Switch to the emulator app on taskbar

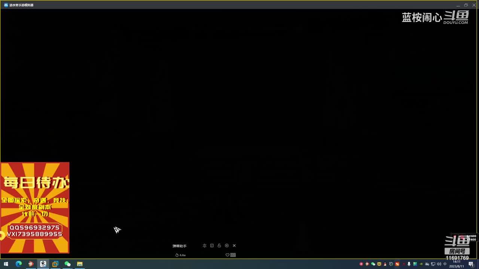click(43, 264)
